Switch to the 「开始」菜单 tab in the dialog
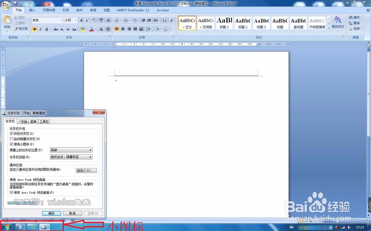Image resolution: width=371 pixels, height=231 pixels. click(x=28, y=122)
